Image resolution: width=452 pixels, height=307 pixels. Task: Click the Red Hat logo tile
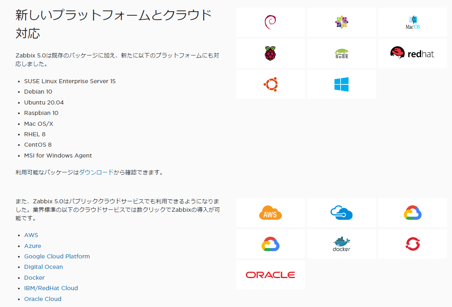pos(413,53)
